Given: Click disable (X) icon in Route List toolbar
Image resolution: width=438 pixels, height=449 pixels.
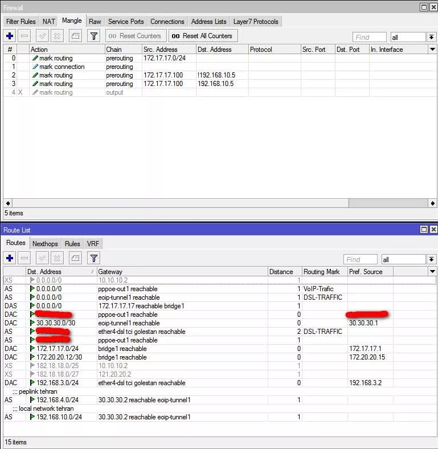Looking at the screenshot, I should [x=57, y=258].
